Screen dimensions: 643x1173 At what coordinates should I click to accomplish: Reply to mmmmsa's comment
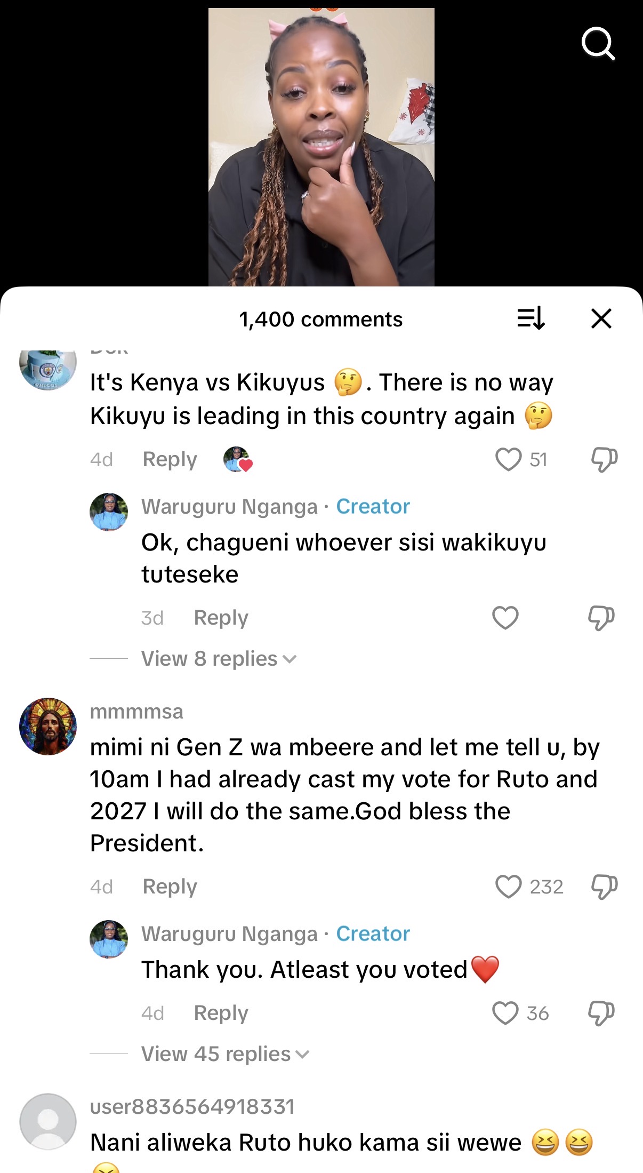pyautogui.click(x=170, y=887)
